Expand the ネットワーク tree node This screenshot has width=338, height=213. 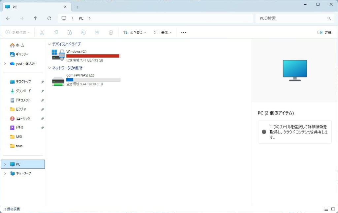[5, 173]
